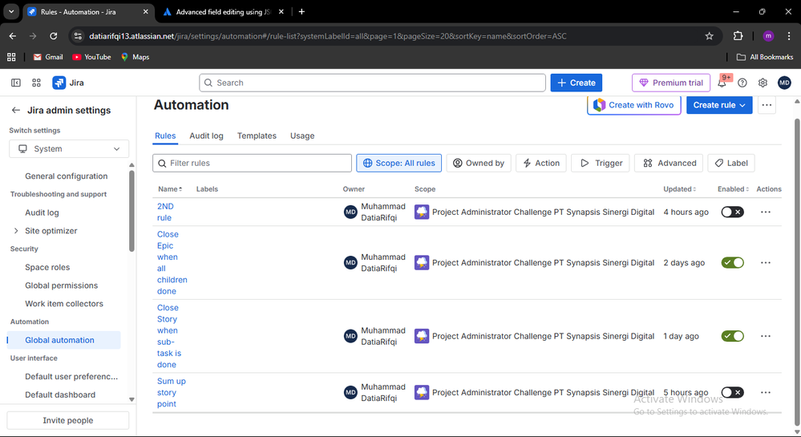Image resolution: width=801 pixels, height=437 pixels.
Task: Sort rules by Name column header
Action: tap(170, 189)
